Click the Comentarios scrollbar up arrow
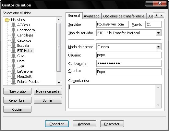This screenshot has height=131, width=169. pyautogui.click(x=158, y=87)
